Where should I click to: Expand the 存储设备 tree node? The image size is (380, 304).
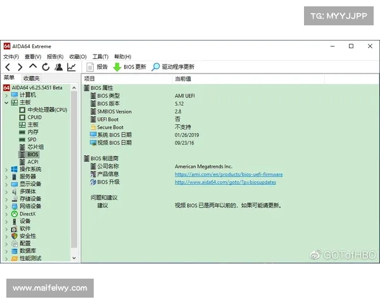6,199
